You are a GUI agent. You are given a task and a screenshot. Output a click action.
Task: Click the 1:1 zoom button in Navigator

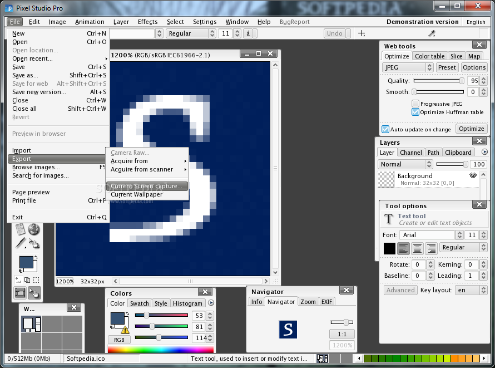tap(342, 334)
